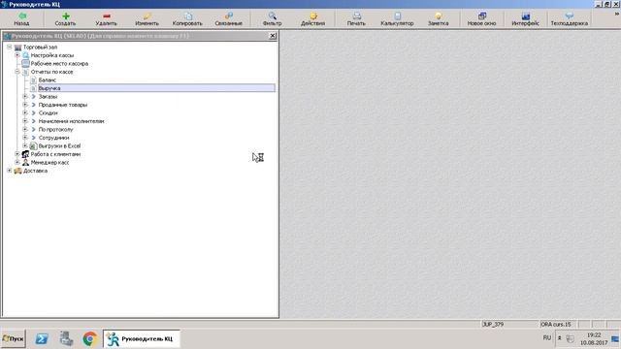Select Настройка кассы in the tree

[x=52, y=55]
